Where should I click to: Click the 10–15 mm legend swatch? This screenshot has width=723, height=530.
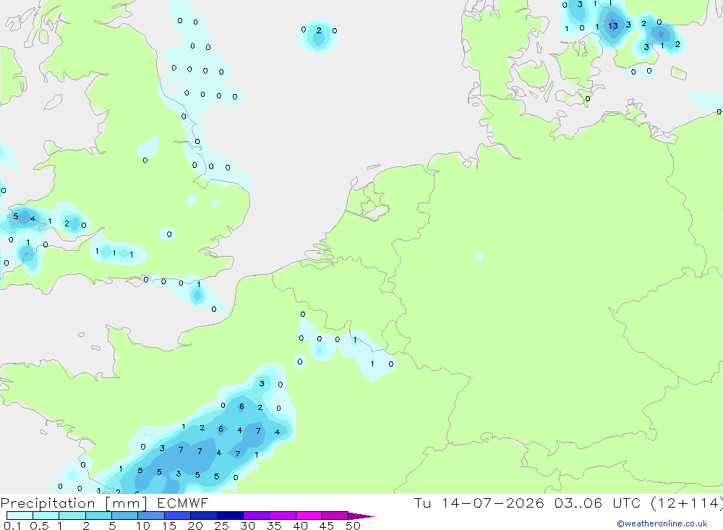point(151,516)
